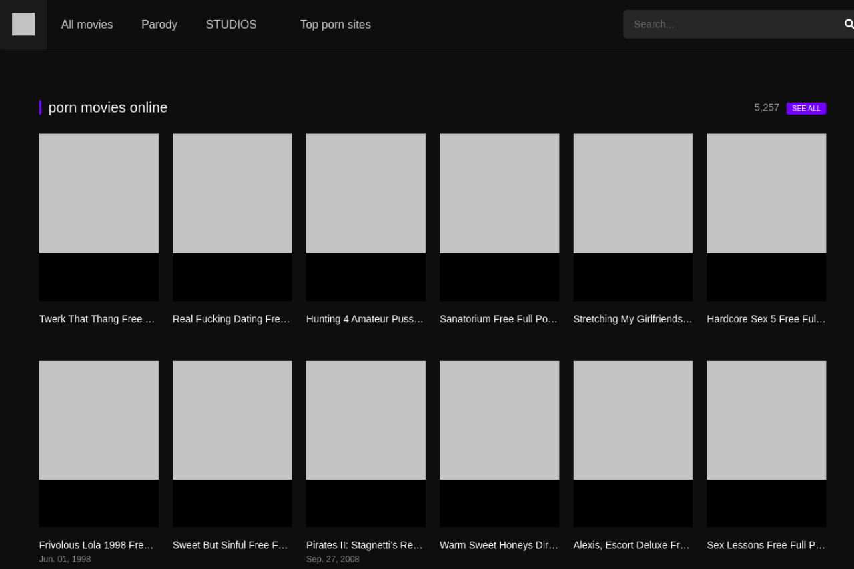
Task: Select the Sweet But Sinful thumbnail
Action: coord(232,444)
